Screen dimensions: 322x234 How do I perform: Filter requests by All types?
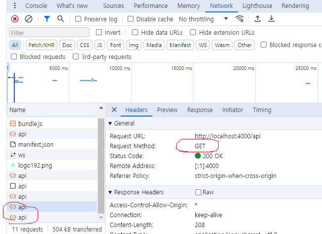15,45
